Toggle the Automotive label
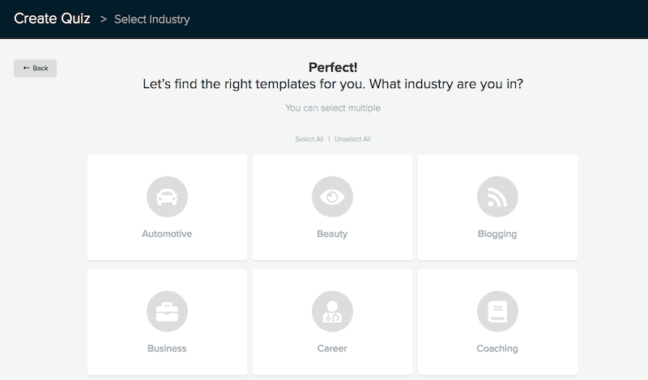The image size is (648, 380). (x=167, y=234)
